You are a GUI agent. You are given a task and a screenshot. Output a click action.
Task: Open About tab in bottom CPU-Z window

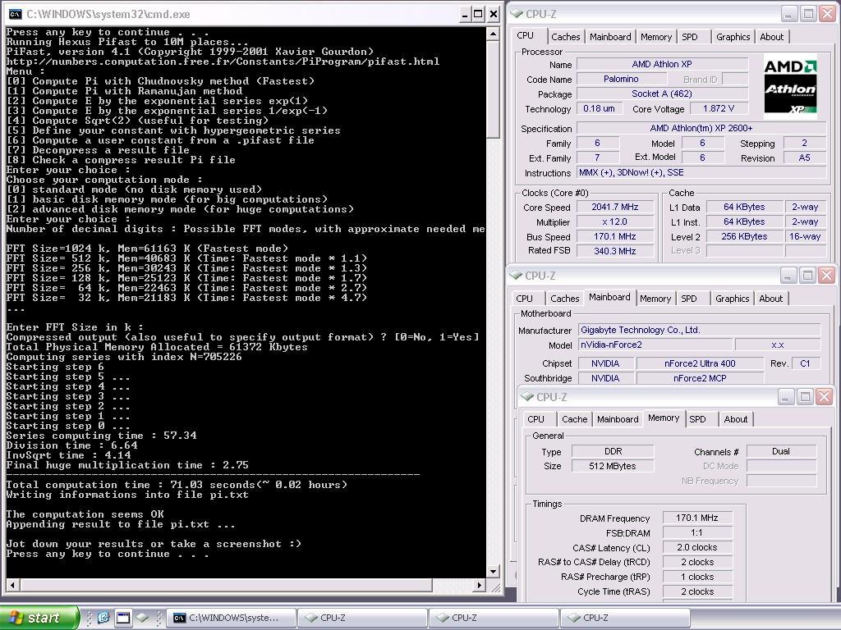pos(735,419)
